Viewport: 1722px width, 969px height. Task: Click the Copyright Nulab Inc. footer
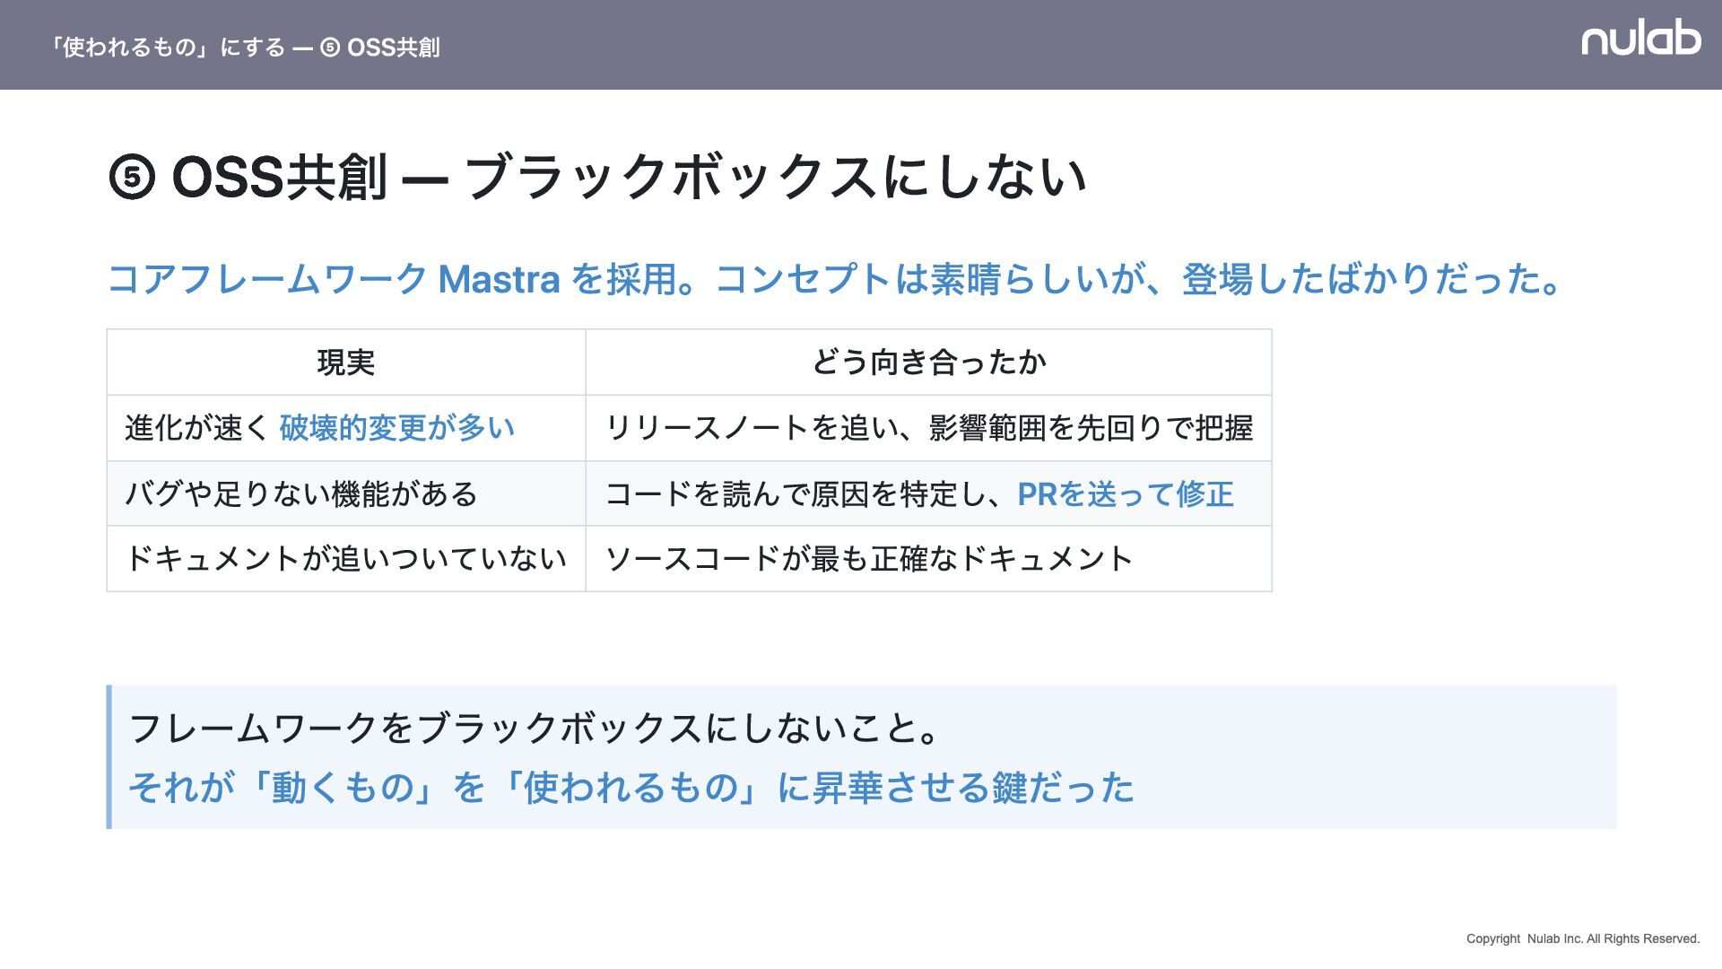[x=1582, y=938]
